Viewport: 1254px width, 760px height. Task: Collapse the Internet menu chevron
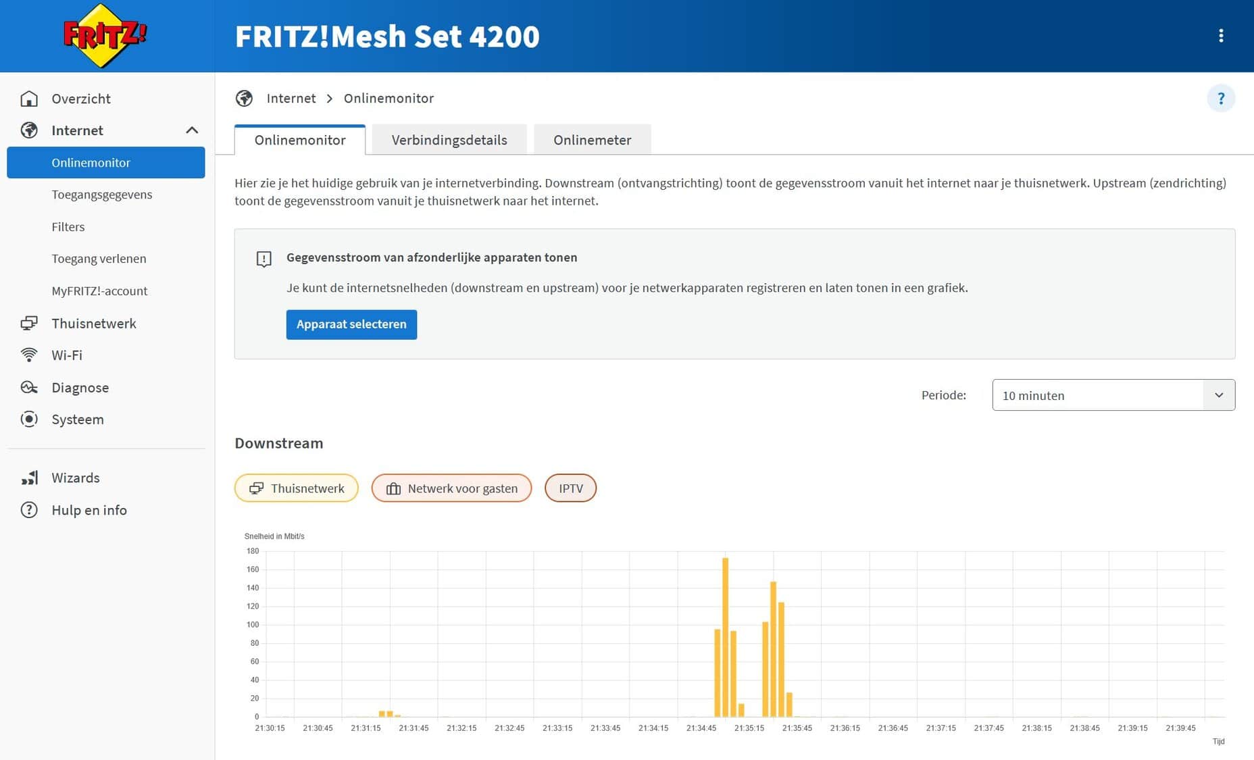(192, 130)
